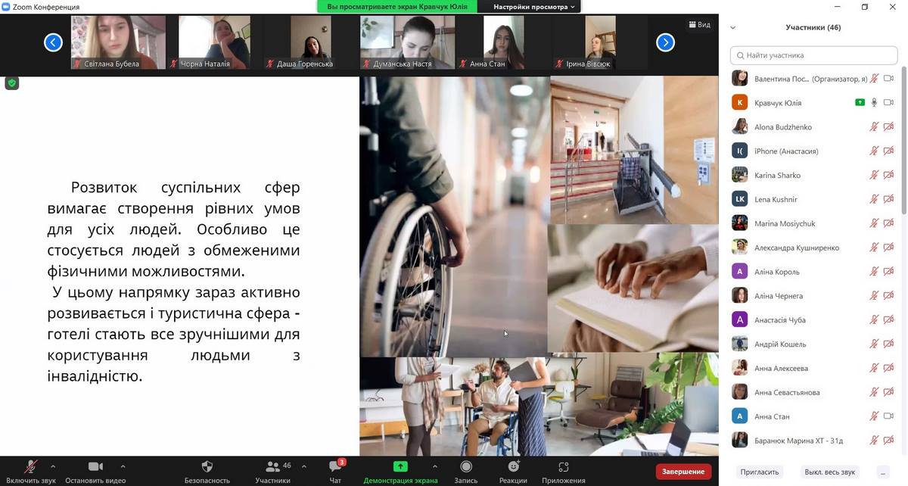Toggle microphone with Включить звук
Image resolution: width=908 pixels, height=486 pixels.
click(31, 466)
